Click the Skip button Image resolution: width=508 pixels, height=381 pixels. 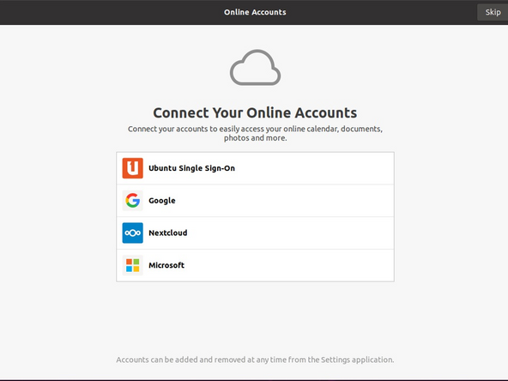[493, 12]
